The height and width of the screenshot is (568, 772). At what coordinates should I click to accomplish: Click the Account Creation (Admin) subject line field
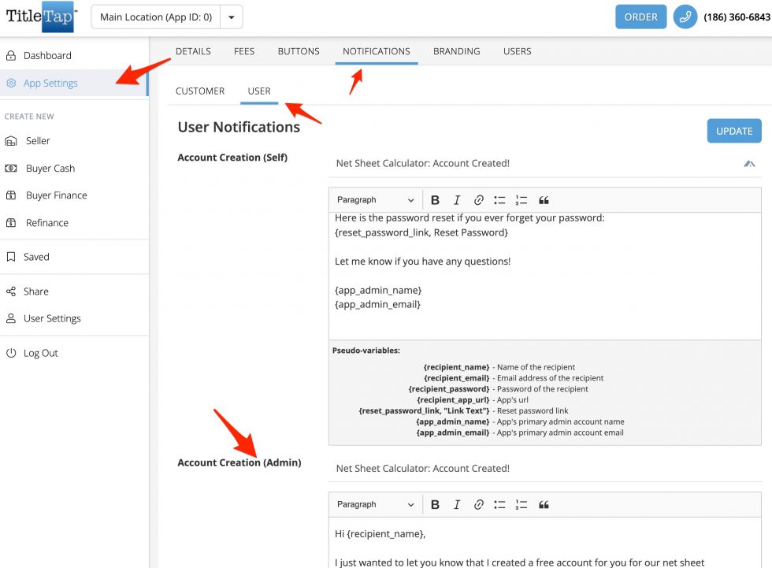(x=544, y=468)
